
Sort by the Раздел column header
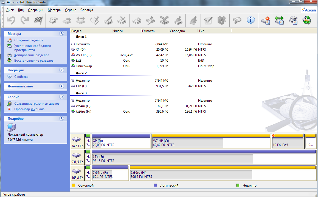pos(91,31)
